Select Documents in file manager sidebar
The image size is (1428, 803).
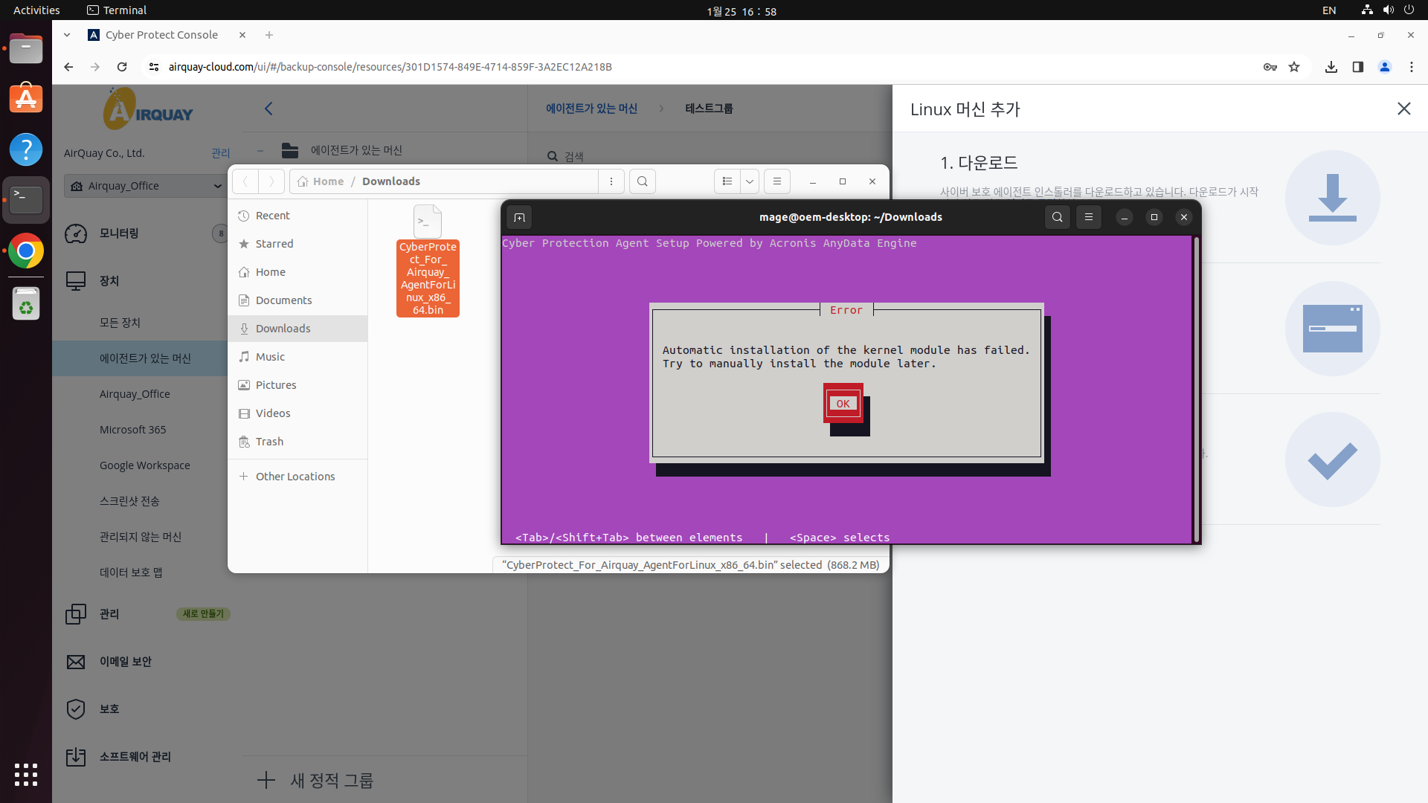click(x=283, y=300)
